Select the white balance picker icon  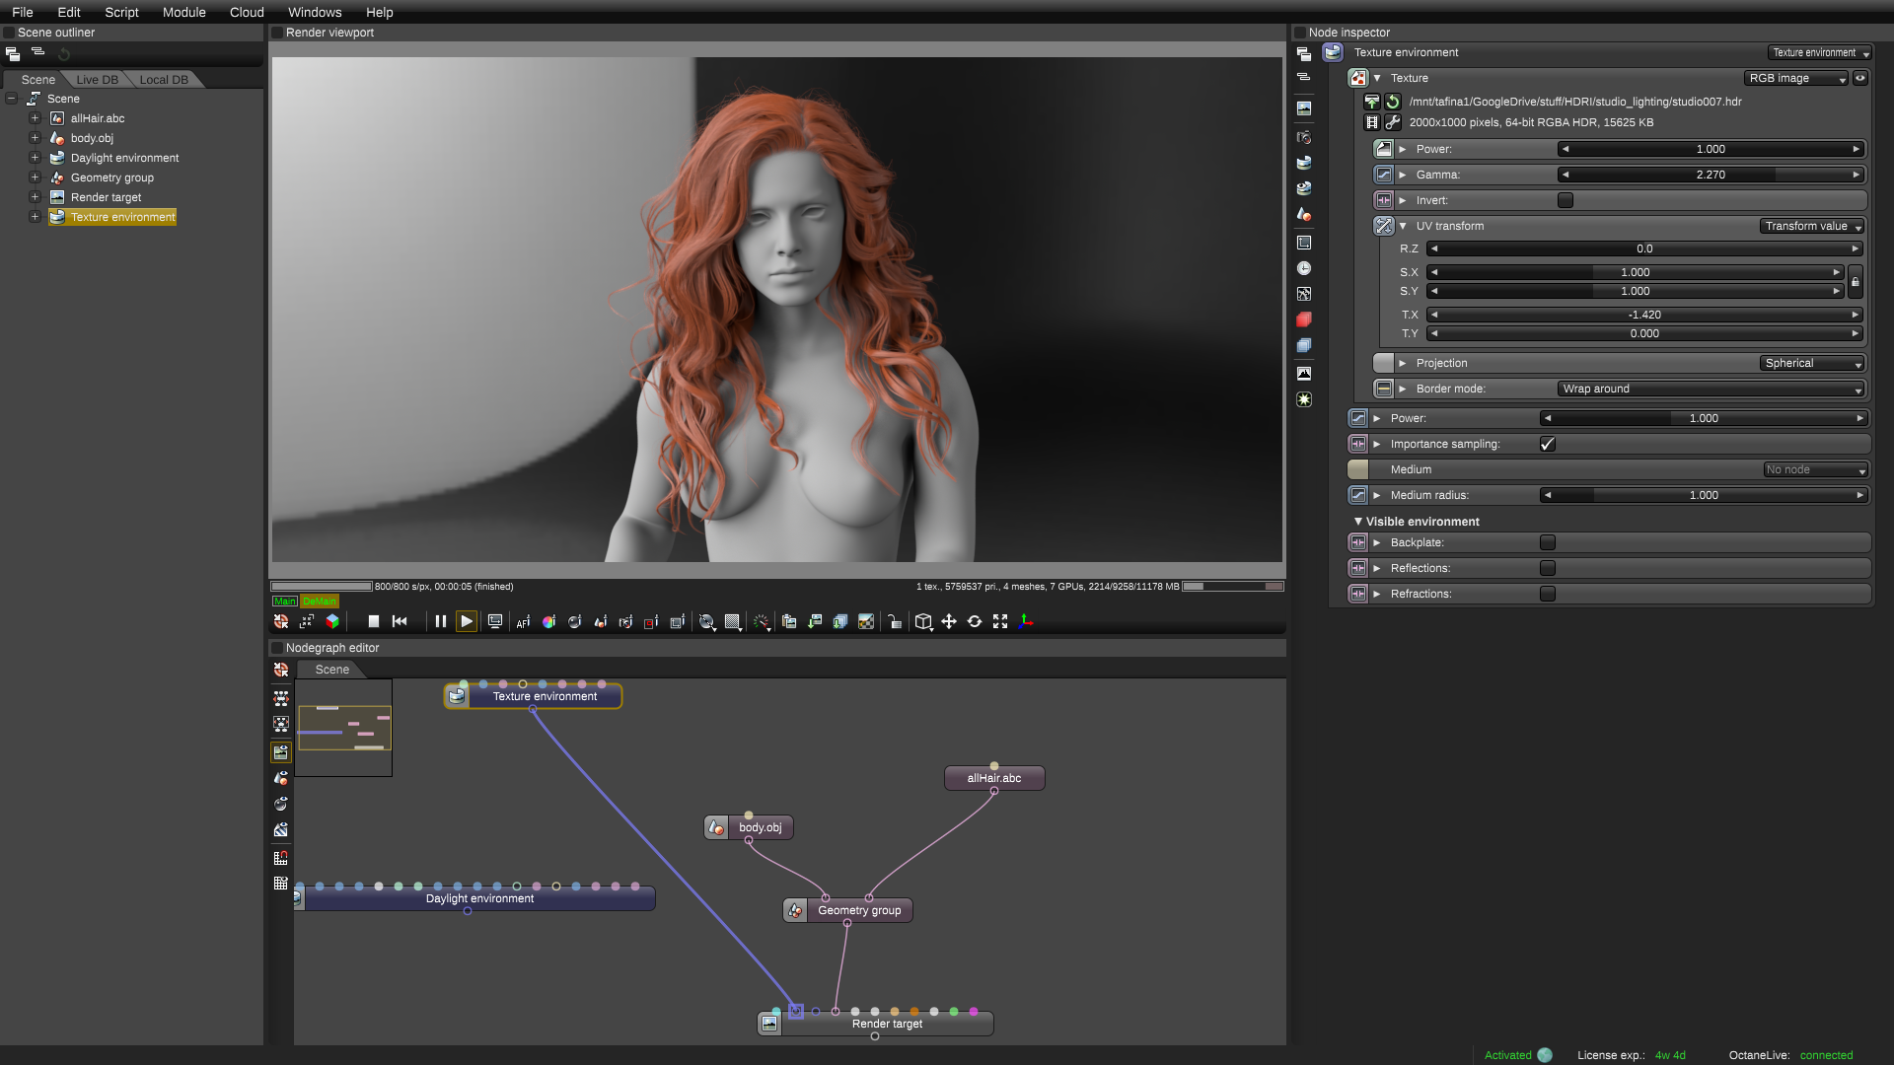coord(548,621)
